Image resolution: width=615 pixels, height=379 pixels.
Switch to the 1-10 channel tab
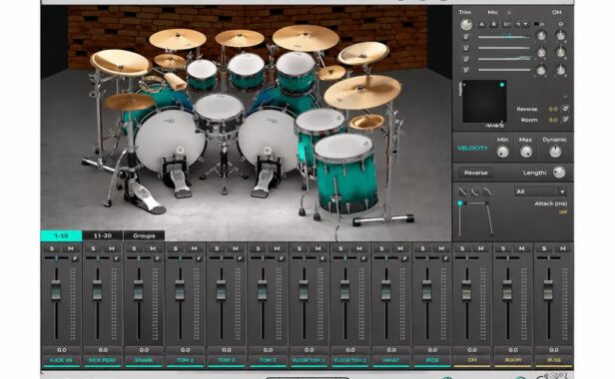61,235
